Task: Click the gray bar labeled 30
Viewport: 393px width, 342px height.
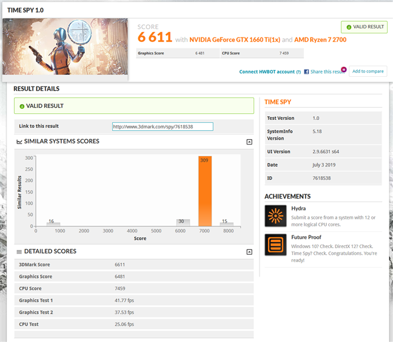Action: [183, 222]
